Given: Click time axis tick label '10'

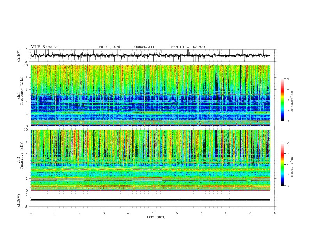Looking at the screenshot, I should tap(274, 213).
